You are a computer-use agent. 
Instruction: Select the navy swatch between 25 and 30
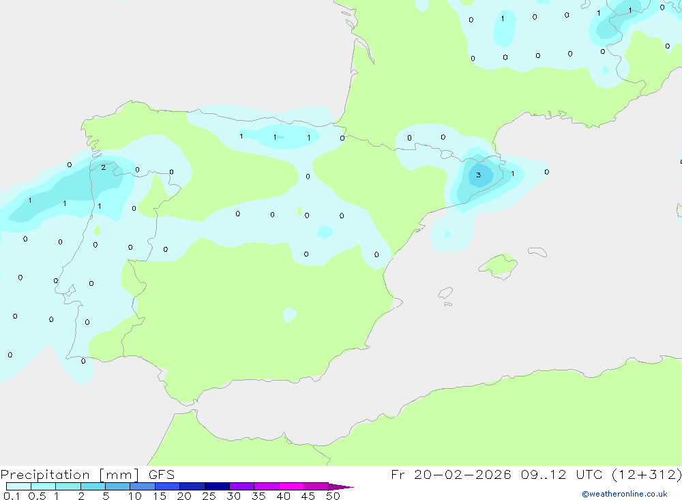[x=217, y=486]
